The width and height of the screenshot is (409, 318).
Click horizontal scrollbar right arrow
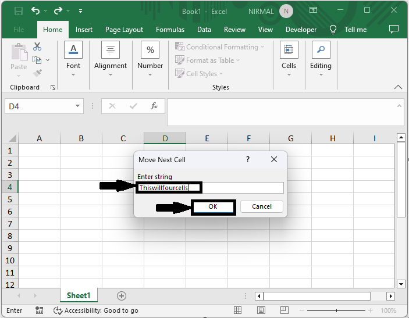click(391, 296)
